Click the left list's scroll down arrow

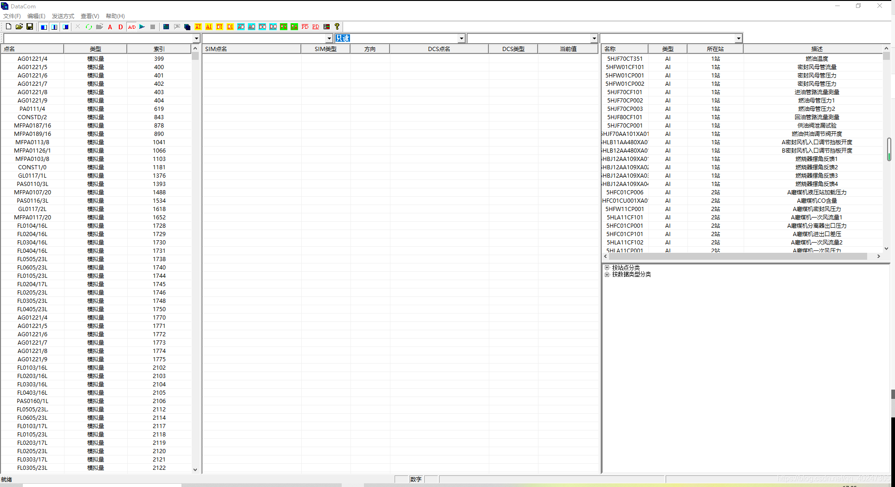[x=195, y=469]
